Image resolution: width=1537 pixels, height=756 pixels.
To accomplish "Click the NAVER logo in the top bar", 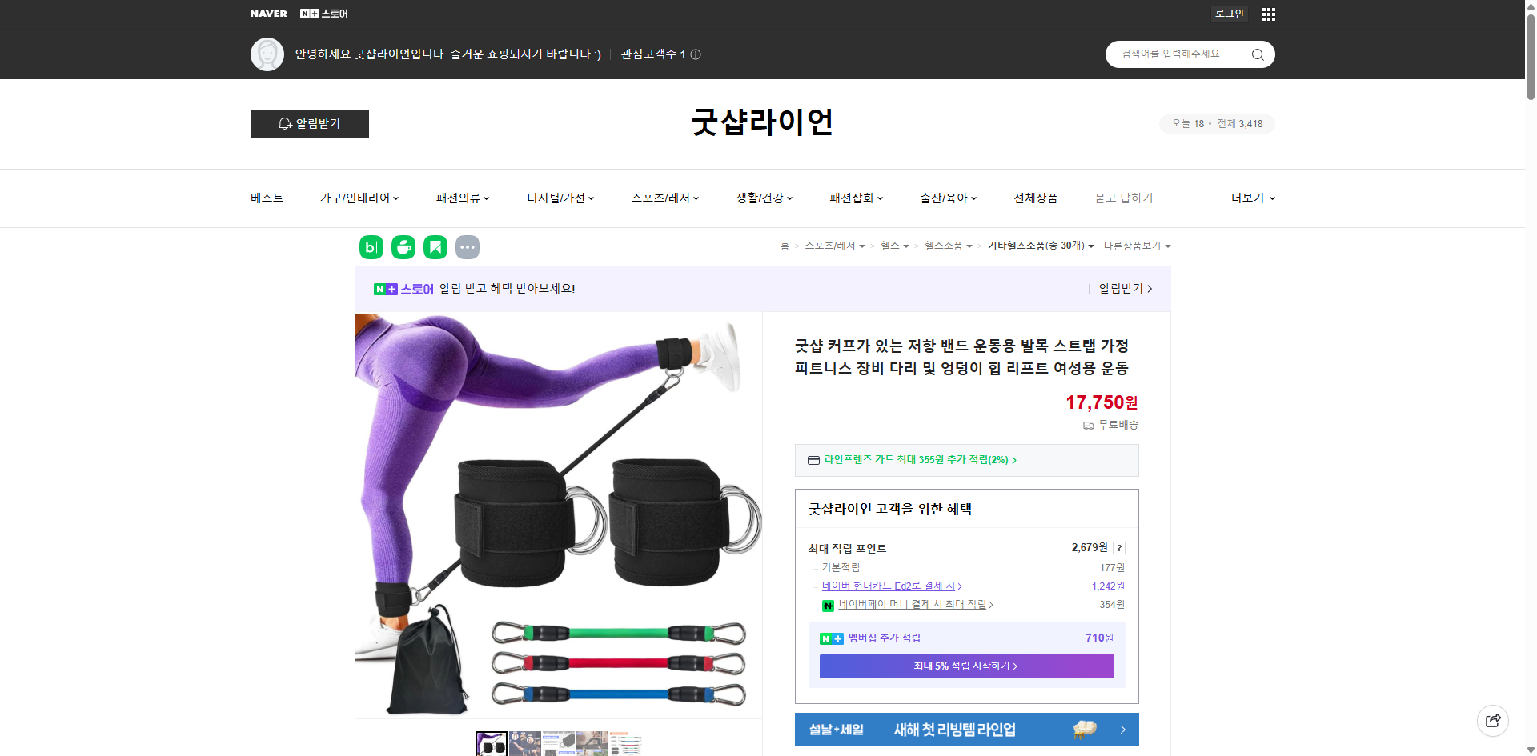I will (x=269, y=13).
